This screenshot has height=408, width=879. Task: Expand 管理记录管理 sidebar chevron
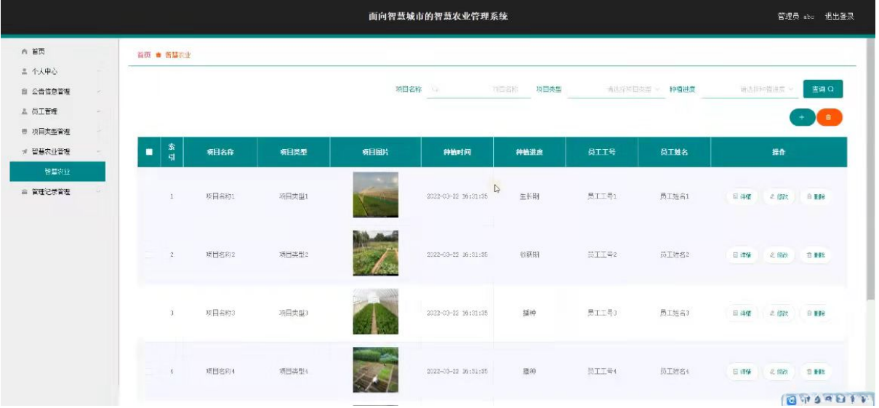98,192
